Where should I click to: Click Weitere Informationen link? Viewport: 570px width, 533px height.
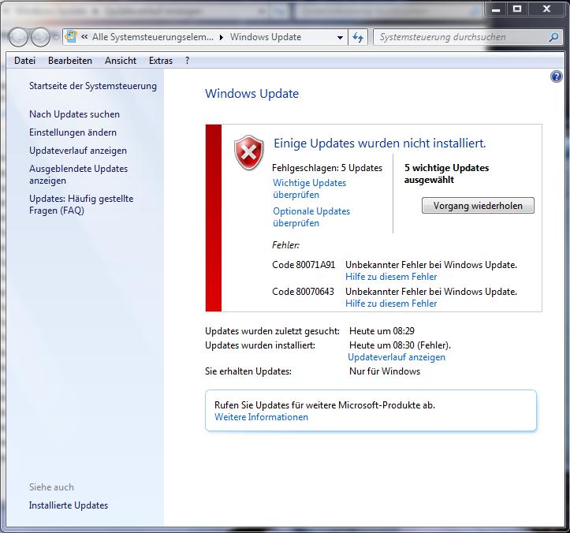tap(261, 417)
